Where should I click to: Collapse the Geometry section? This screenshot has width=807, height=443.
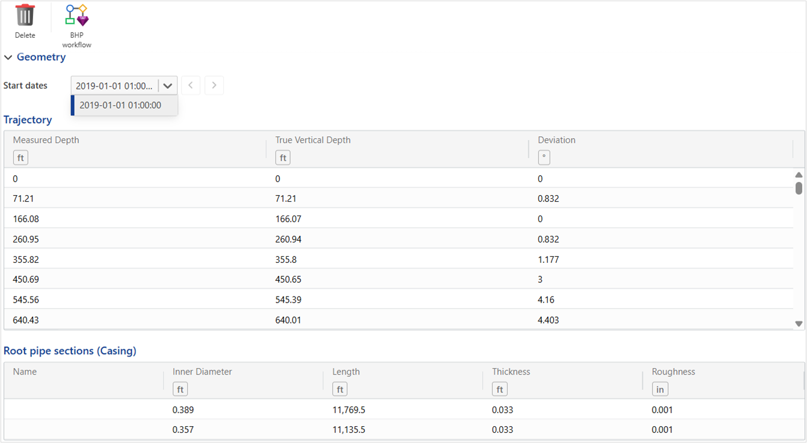(8, 58)
